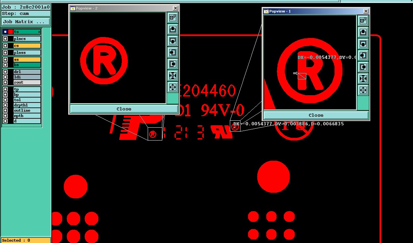Screen dimensions: 413x243
Task: Enable display of tp layer
Action: coord(5,89)
